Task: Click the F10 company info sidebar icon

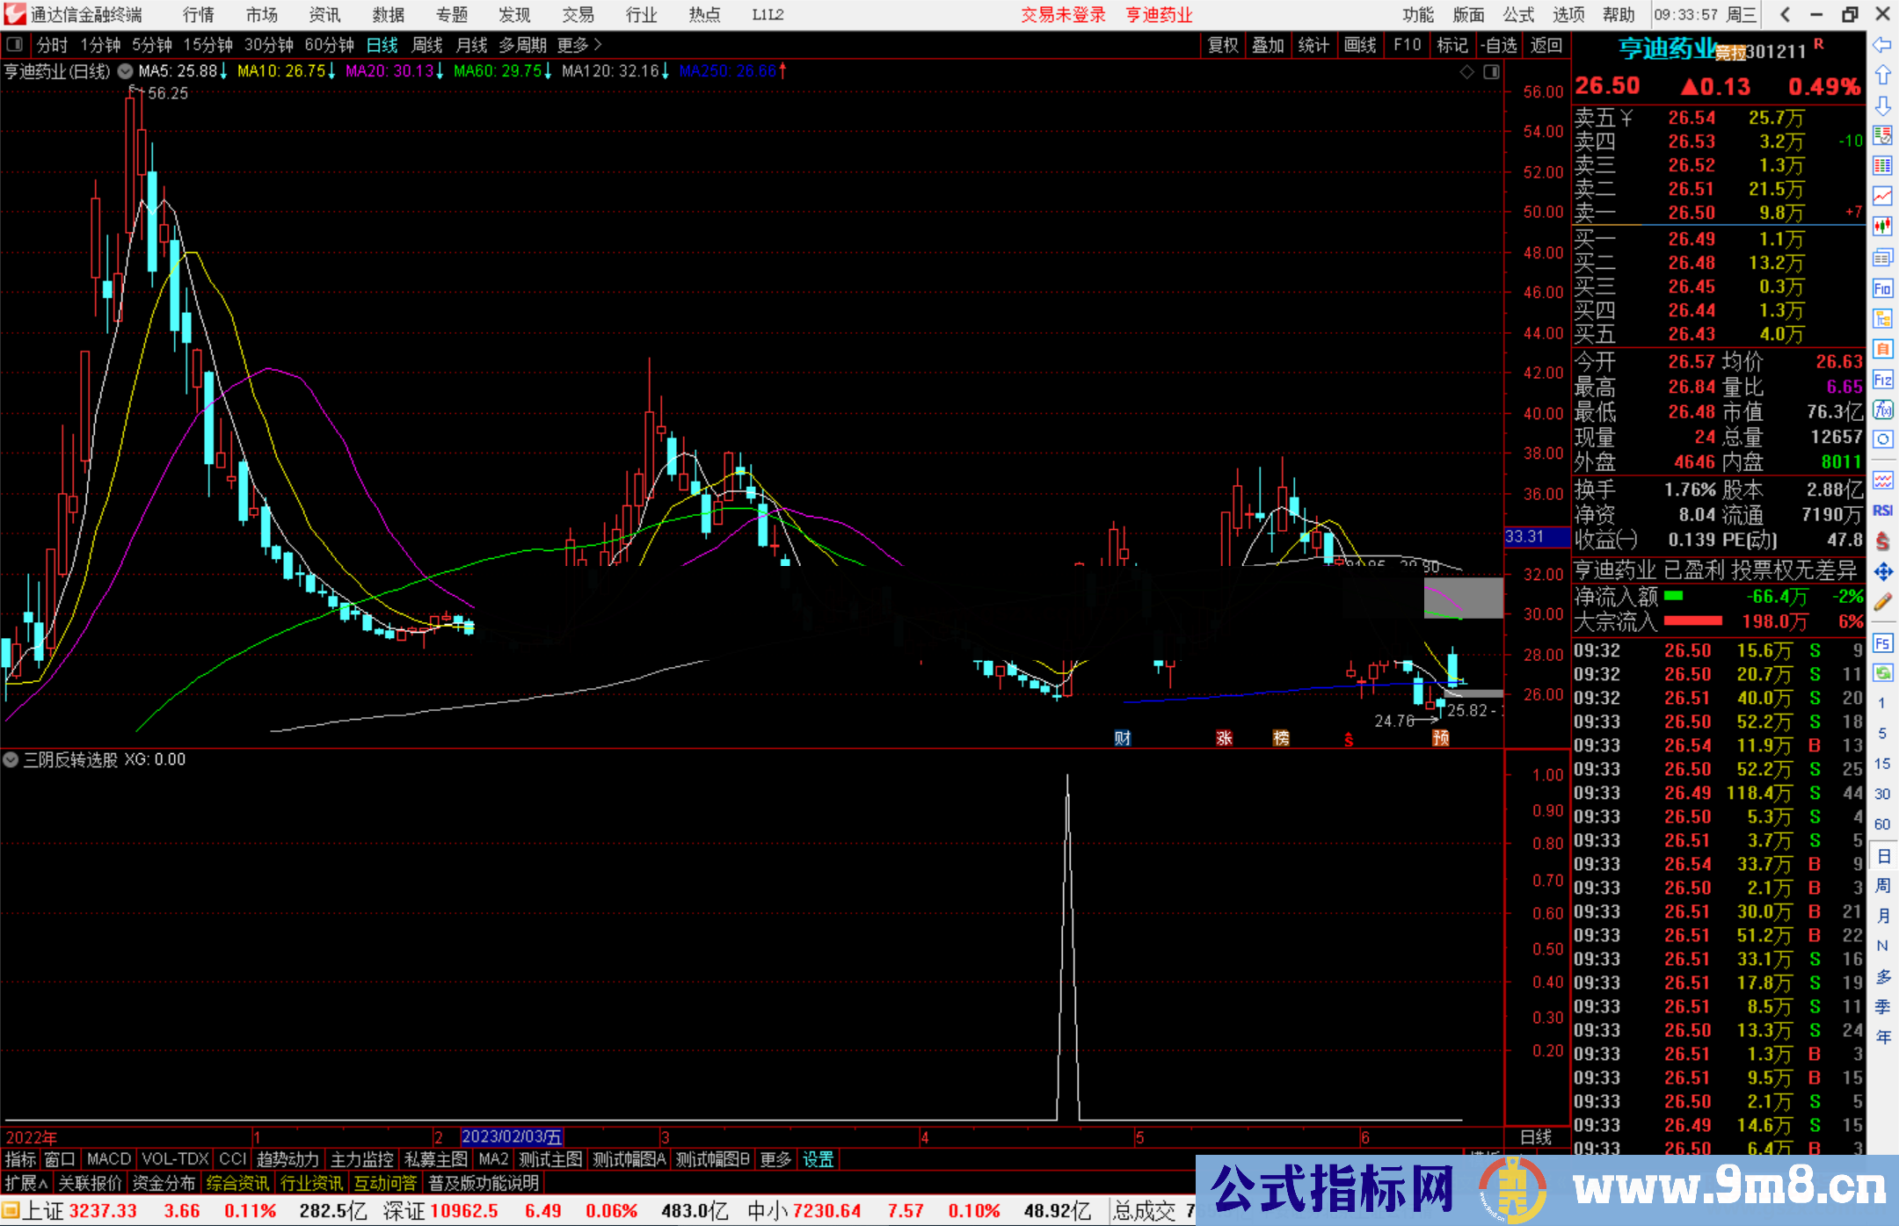Action: pyautogui.click(x=1882, y=288)
